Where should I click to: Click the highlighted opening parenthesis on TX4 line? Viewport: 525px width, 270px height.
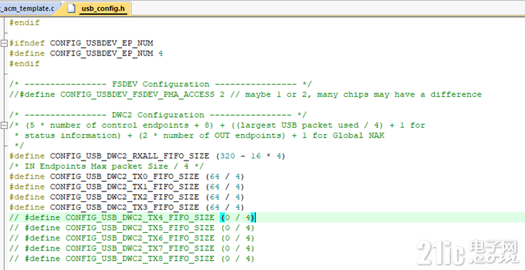pyautogui.click(x=222, y=218)
